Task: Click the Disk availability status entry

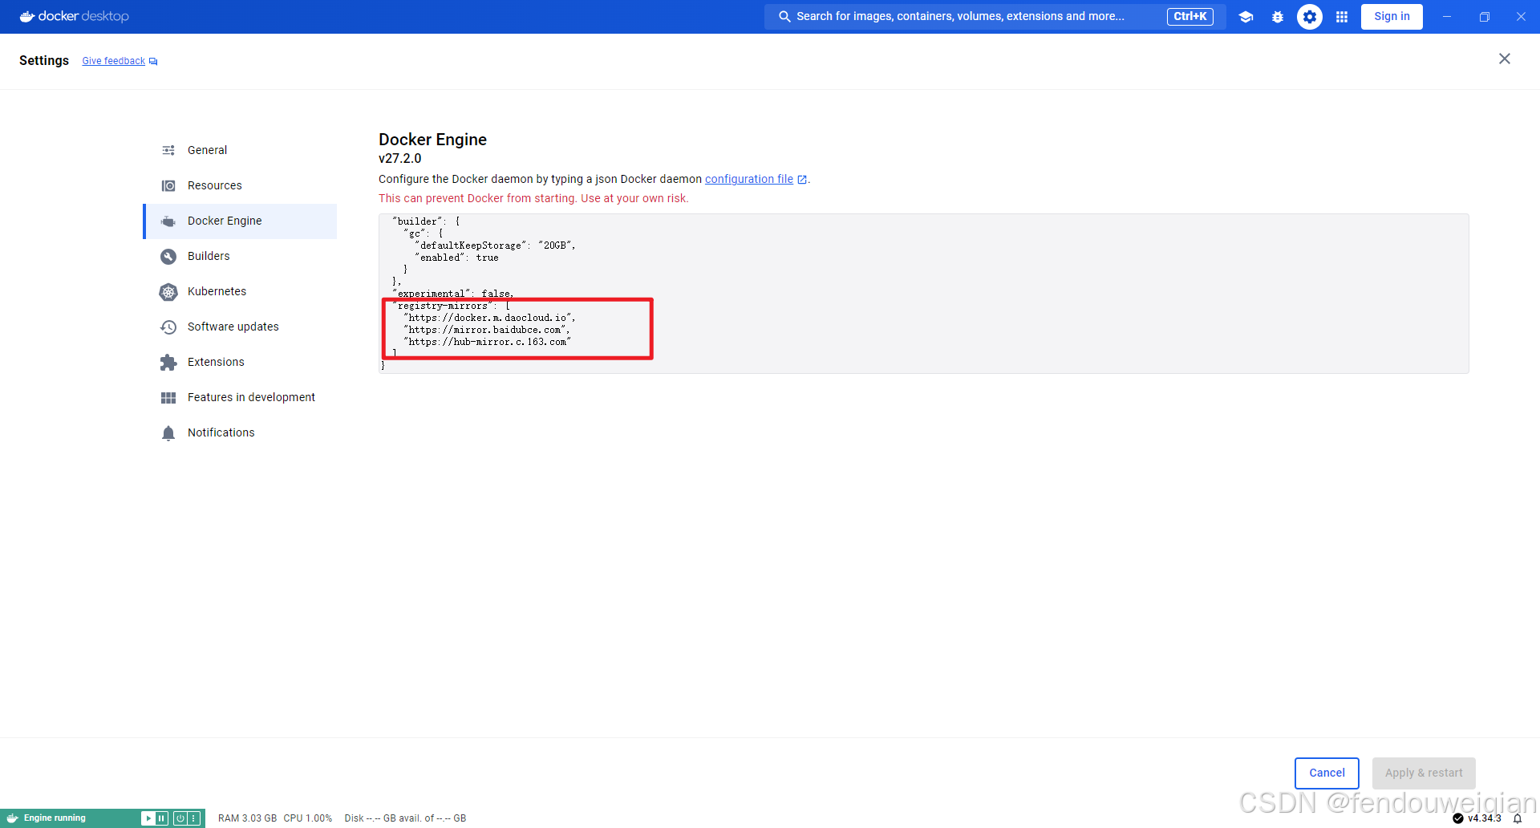Action: point(405,818)
